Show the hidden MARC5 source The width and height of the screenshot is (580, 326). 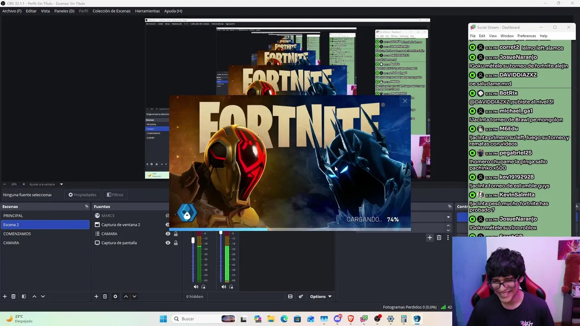167,216
